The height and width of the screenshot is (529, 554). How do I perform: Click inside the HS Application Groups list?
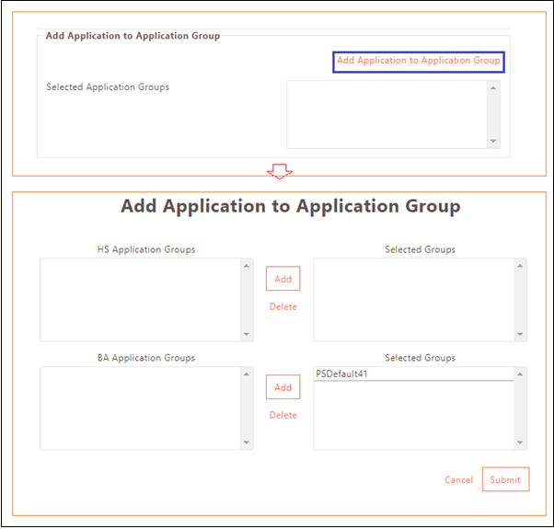pyautogui.click(x=140, y=300)
